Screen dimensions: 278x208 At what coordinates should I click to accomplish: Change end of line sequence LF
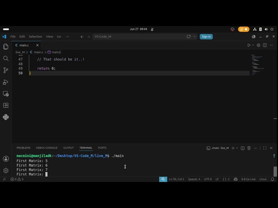pos(217,179)
